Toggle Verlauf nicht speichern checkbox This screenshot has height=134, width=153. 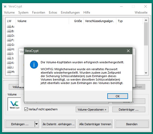coord(26,109)
